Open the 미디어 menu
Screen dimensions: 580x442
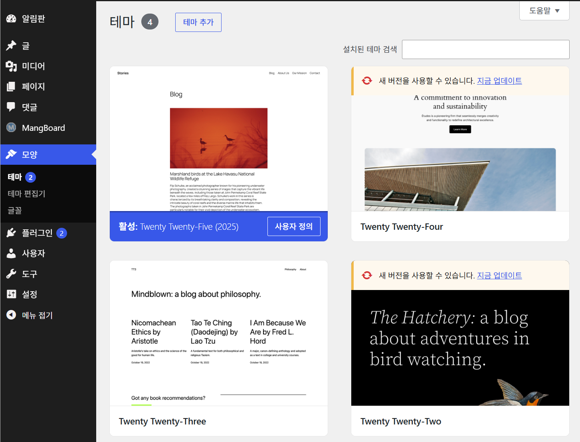coord(48,66)
